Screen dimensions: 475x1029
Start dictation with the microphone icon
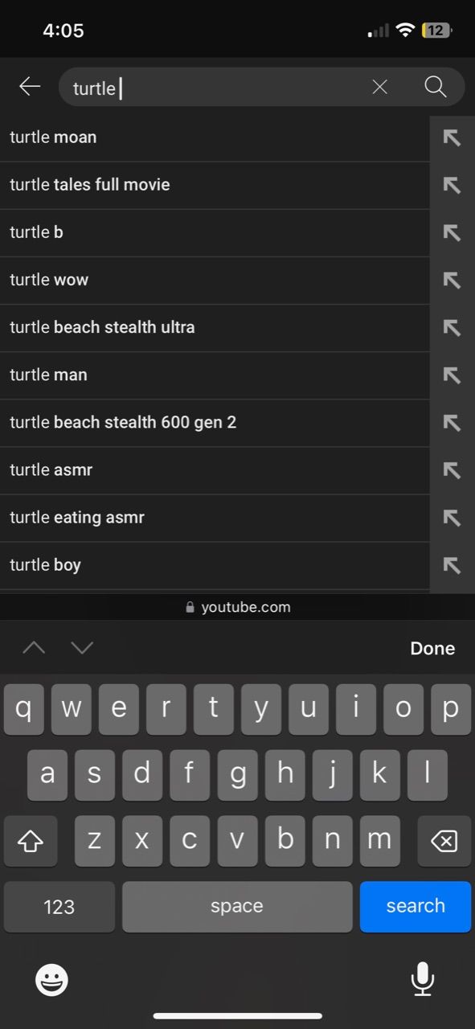422,979
